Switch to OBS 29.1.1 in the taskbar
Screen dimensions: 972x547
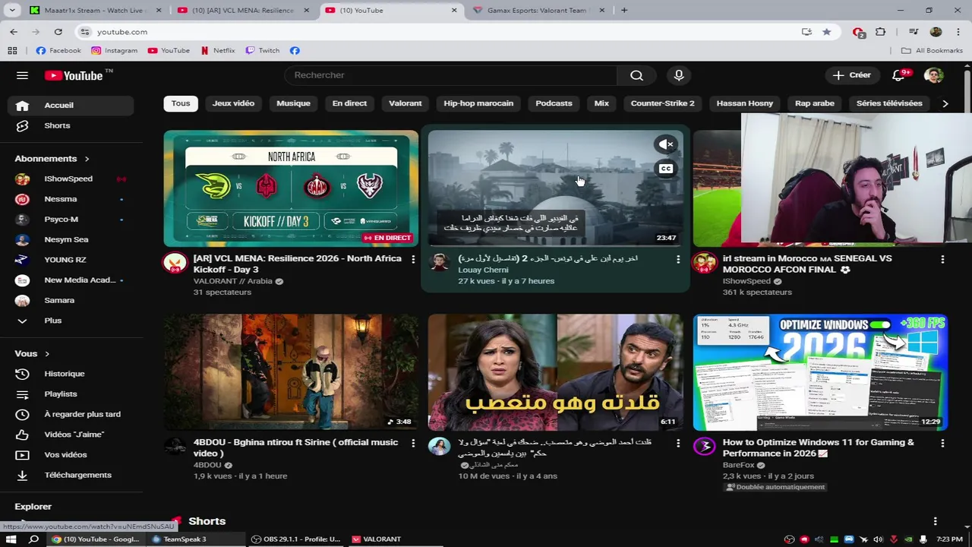[x=295, y=539]
